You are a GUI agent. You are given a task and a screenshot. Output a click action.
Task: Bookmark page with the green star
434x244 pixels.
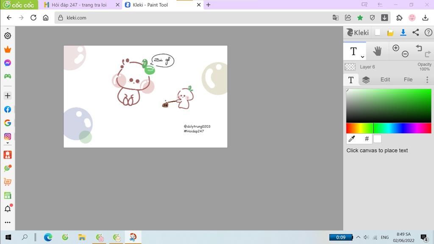pyautogui.click(x=360, y=18)
